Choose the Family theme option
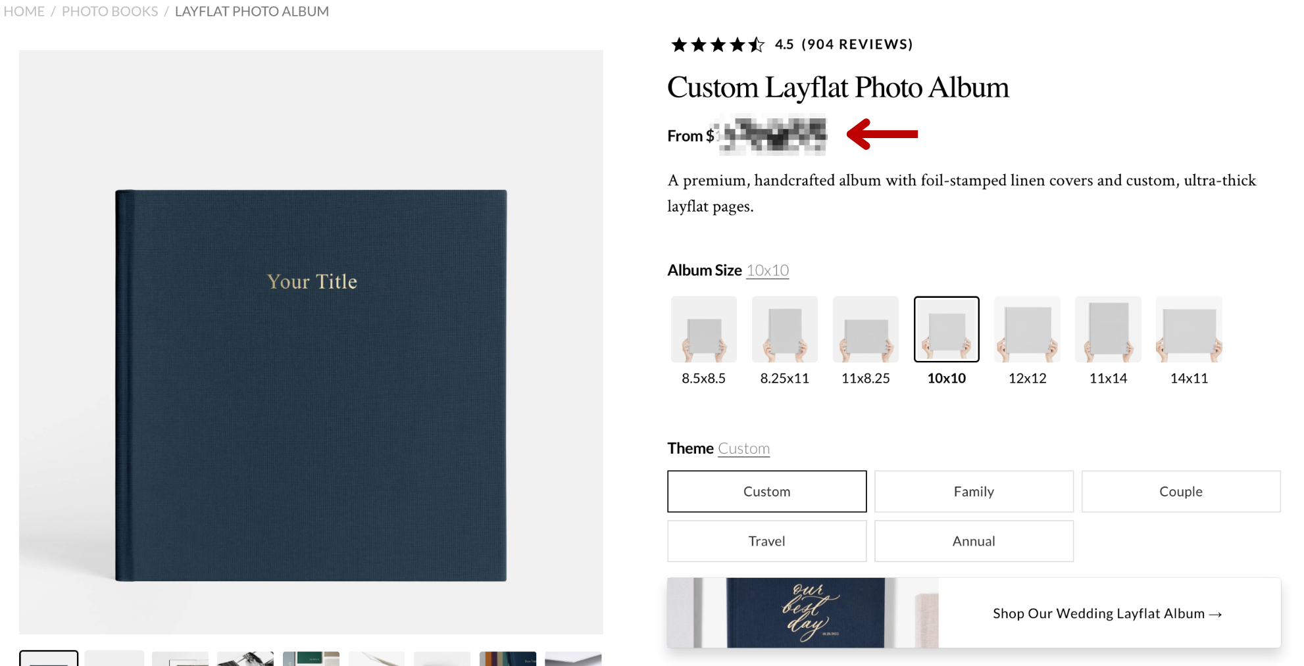Screen dimensions: 1304x666 (x=974, y=491)
